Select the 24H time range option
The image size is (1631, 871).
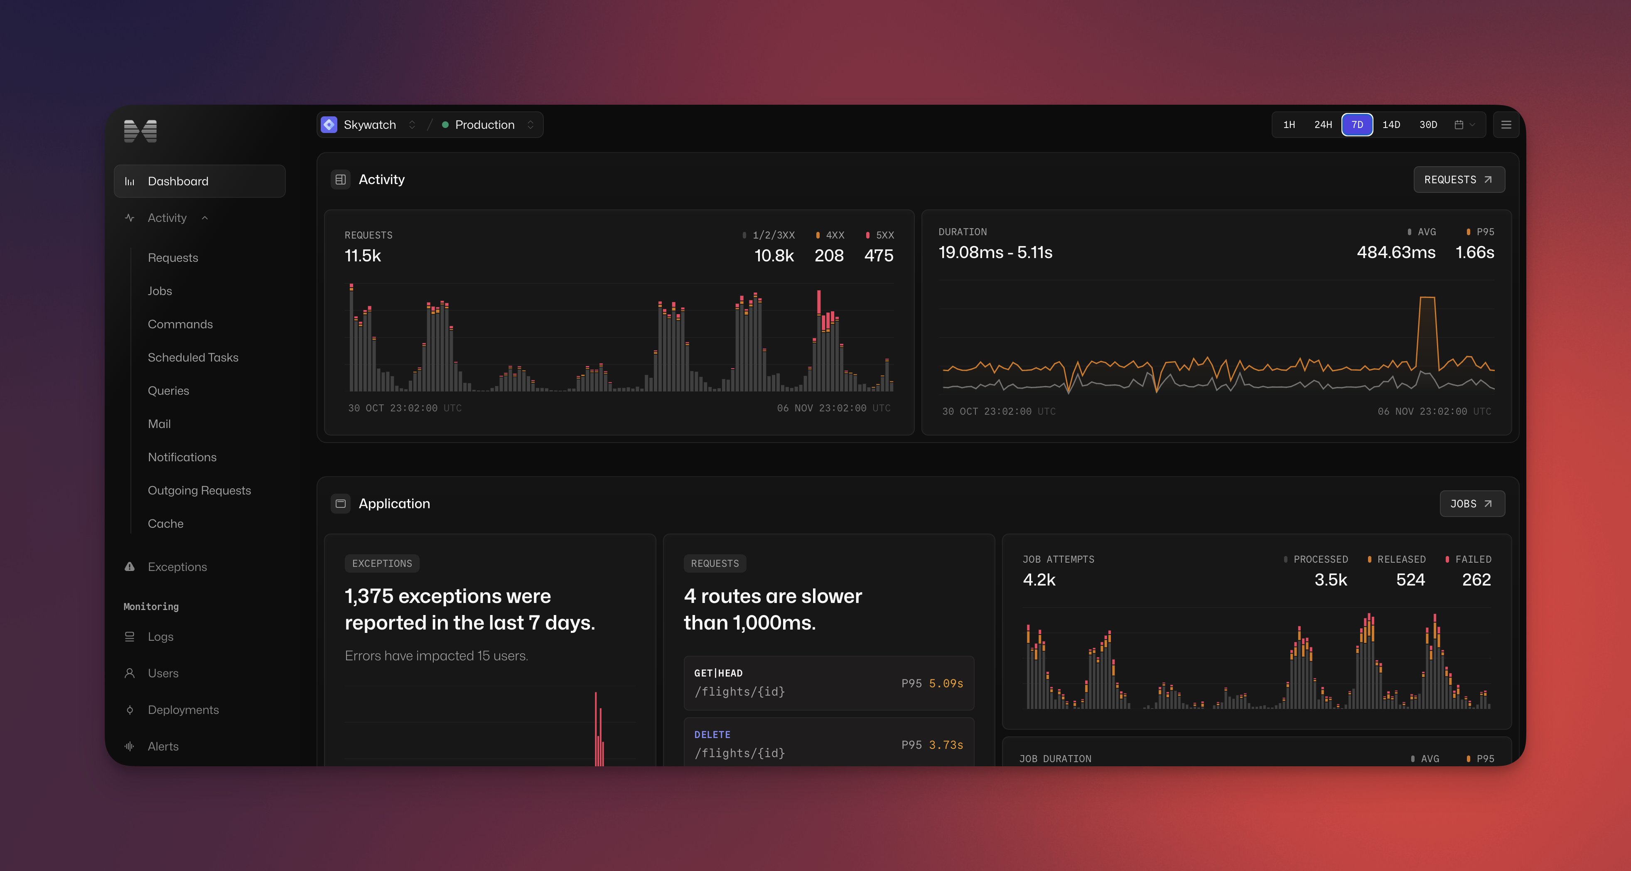(x=1323, y=125)
